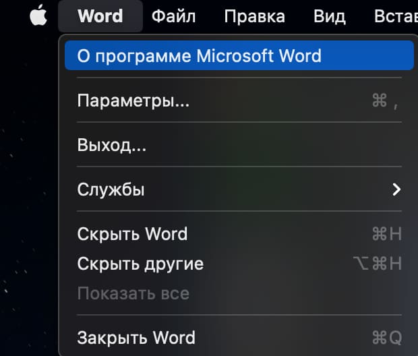Image resolution: width=418 pixels, height=356 pixels.
Task: Open the Вид menu
Action: [x=330, y=16]
